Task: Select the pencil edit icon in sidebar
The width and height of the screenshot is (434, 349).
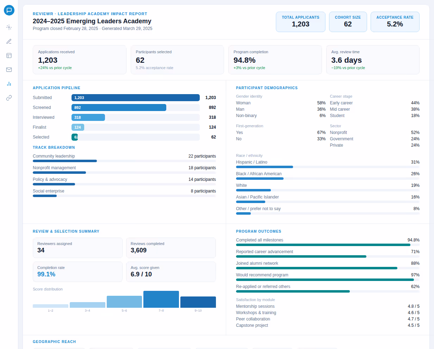Action: 9,41
